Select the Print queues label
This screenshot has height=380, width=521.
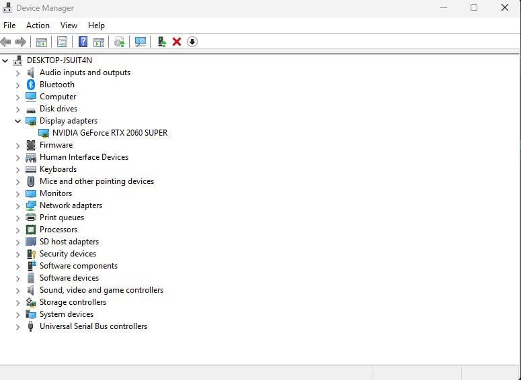click(62, 218)
